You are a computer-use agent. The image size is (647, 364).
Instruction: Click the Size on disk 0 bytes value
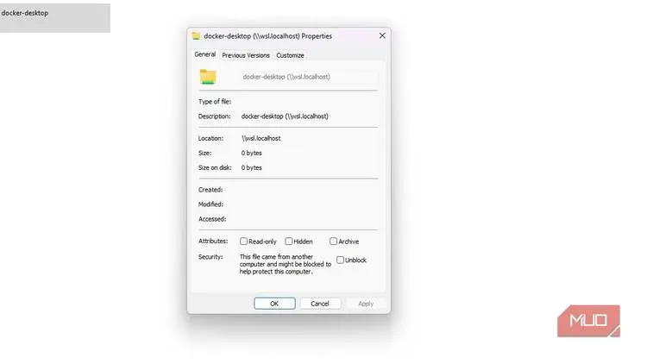(251, 167)
